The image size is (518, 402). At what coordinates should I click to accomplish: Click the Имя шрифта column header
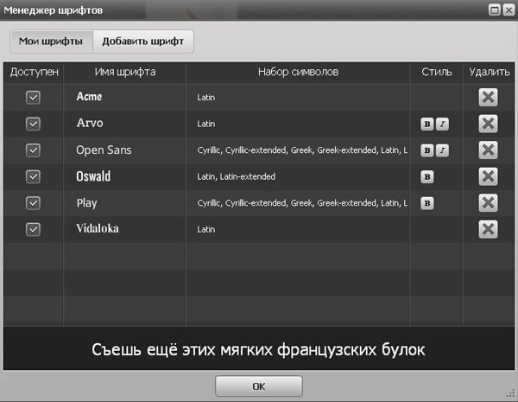tap(124, 72)
